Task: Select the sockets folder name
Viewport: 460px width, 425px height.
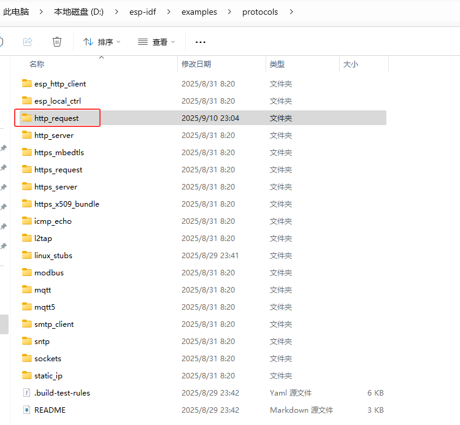Action: click(48, 358)
